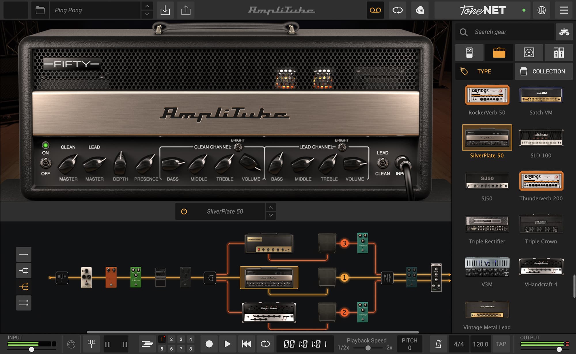
Task: Open the Ping Pong preset name field
Action: pos(95,10)
